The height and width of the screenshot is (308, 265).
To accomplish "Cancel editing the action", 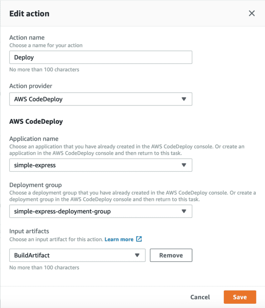I will (200, 297).
